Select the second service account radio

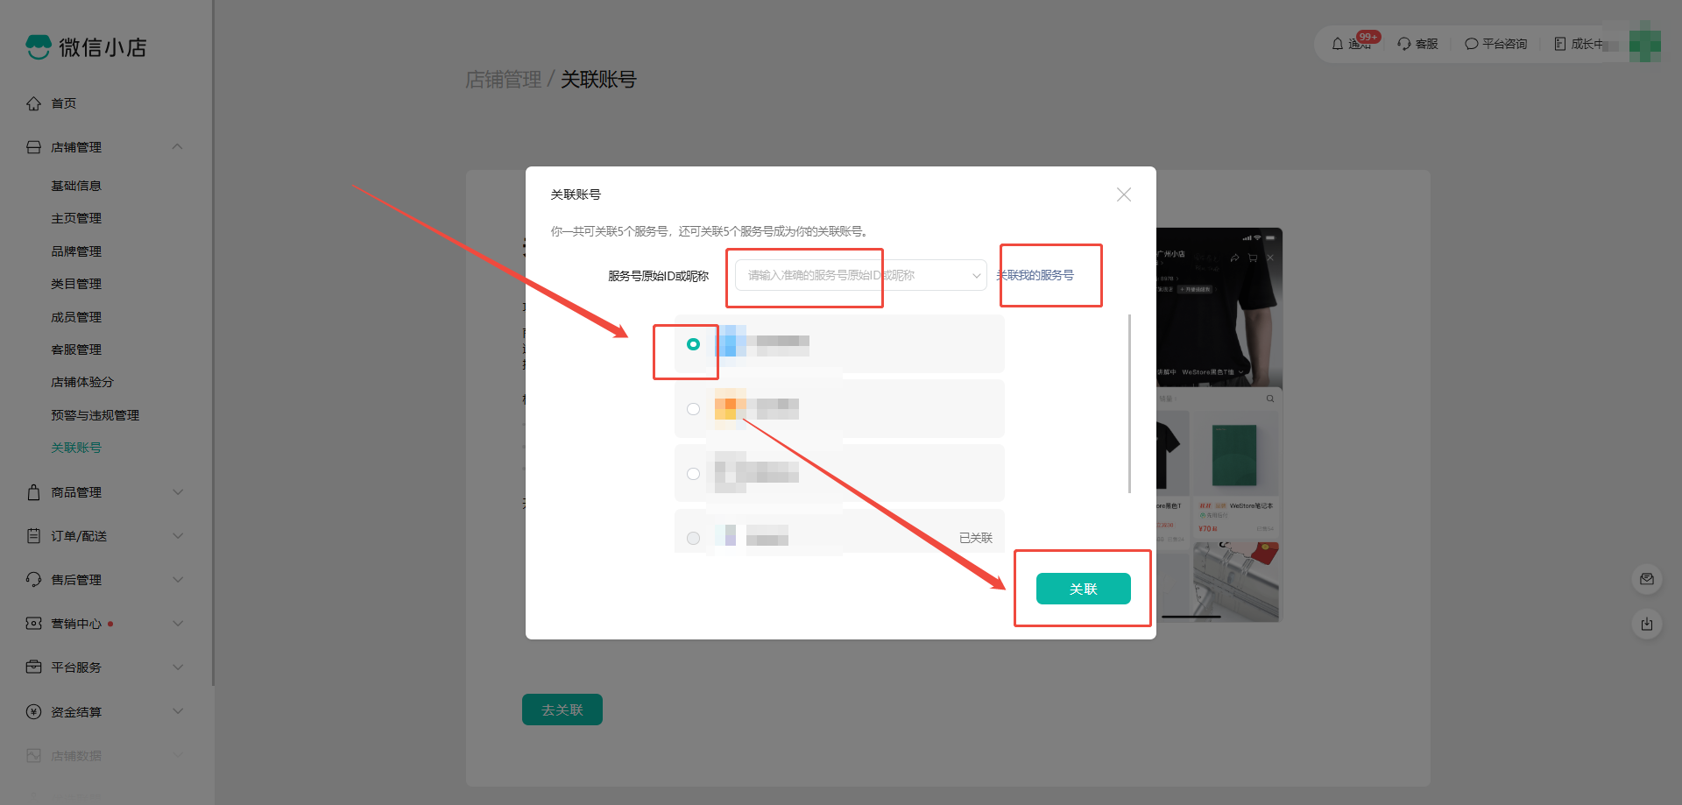(693, 409)
